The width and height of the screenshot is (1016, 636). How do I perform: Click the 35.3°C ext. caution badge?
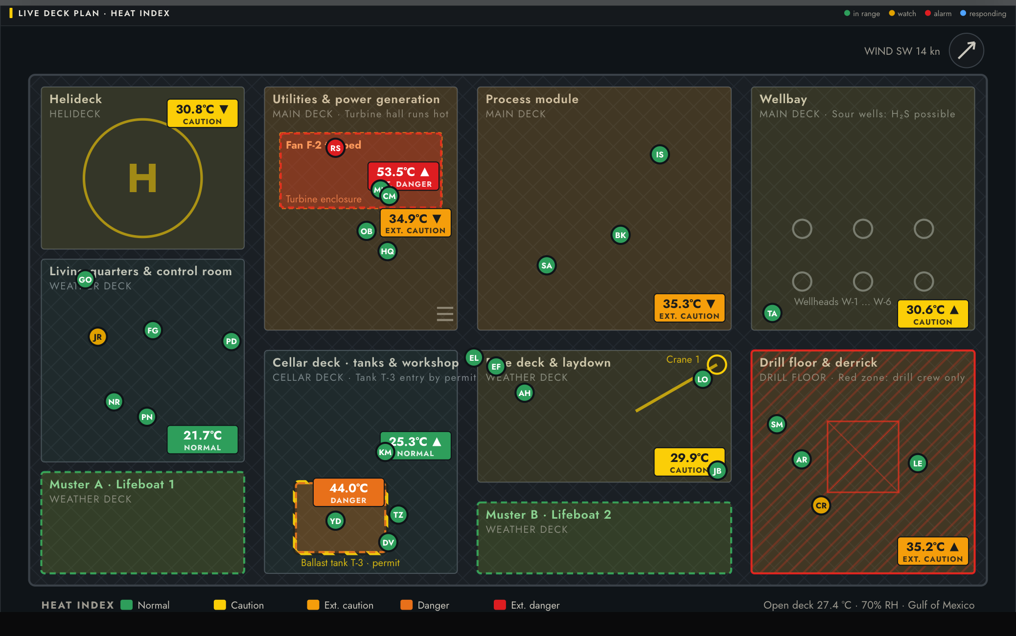click(689, 308)
